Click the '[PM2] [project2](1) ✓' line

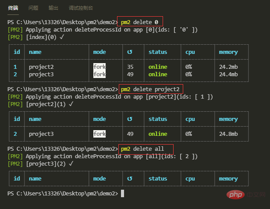pyautogui.click(x=41, y=104)
